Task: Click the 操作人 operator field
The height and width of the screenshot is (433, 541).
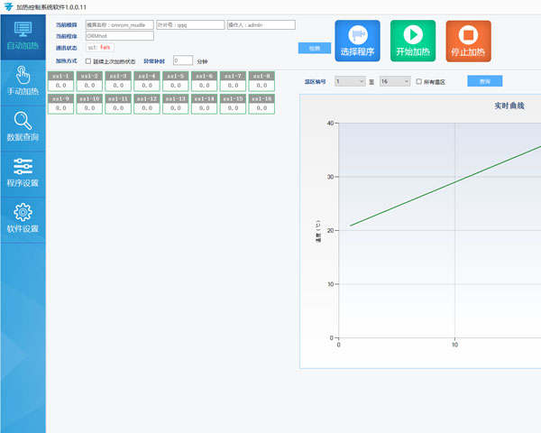Action: (x=261, y=25)
